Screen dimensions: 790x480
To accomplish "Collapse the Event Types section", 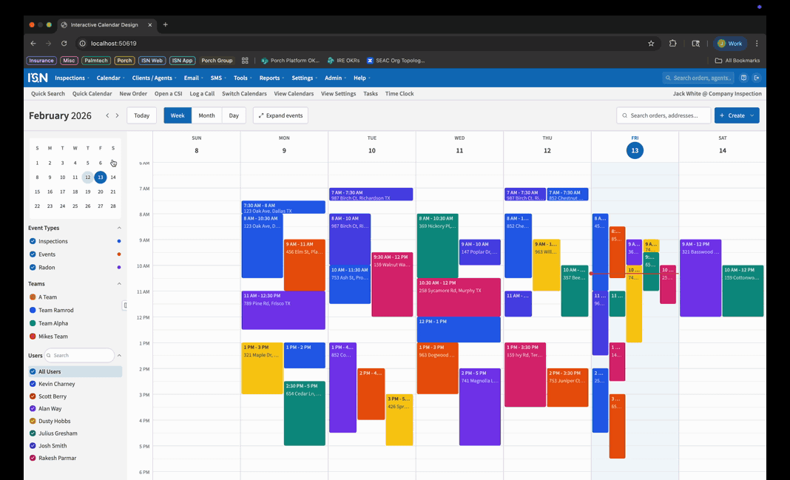I will click(x=119, y=228).
